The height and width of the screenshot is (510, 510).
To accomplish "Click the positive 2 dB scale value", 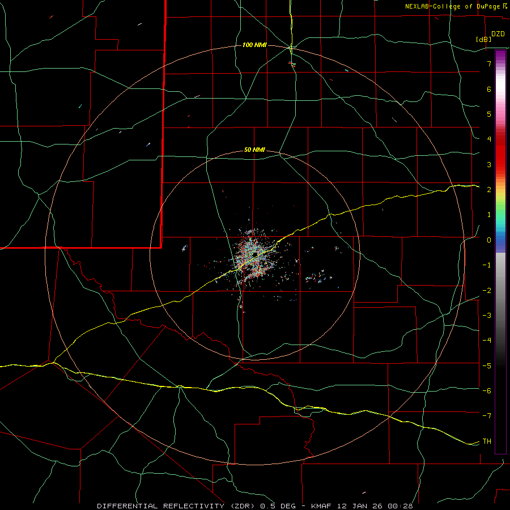I will coord(489,190).
